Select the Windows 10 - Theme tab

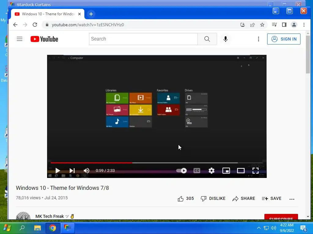[x=47, y=14]
